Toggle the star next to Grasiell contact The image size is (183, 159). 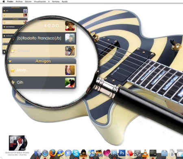coord(13,51)
